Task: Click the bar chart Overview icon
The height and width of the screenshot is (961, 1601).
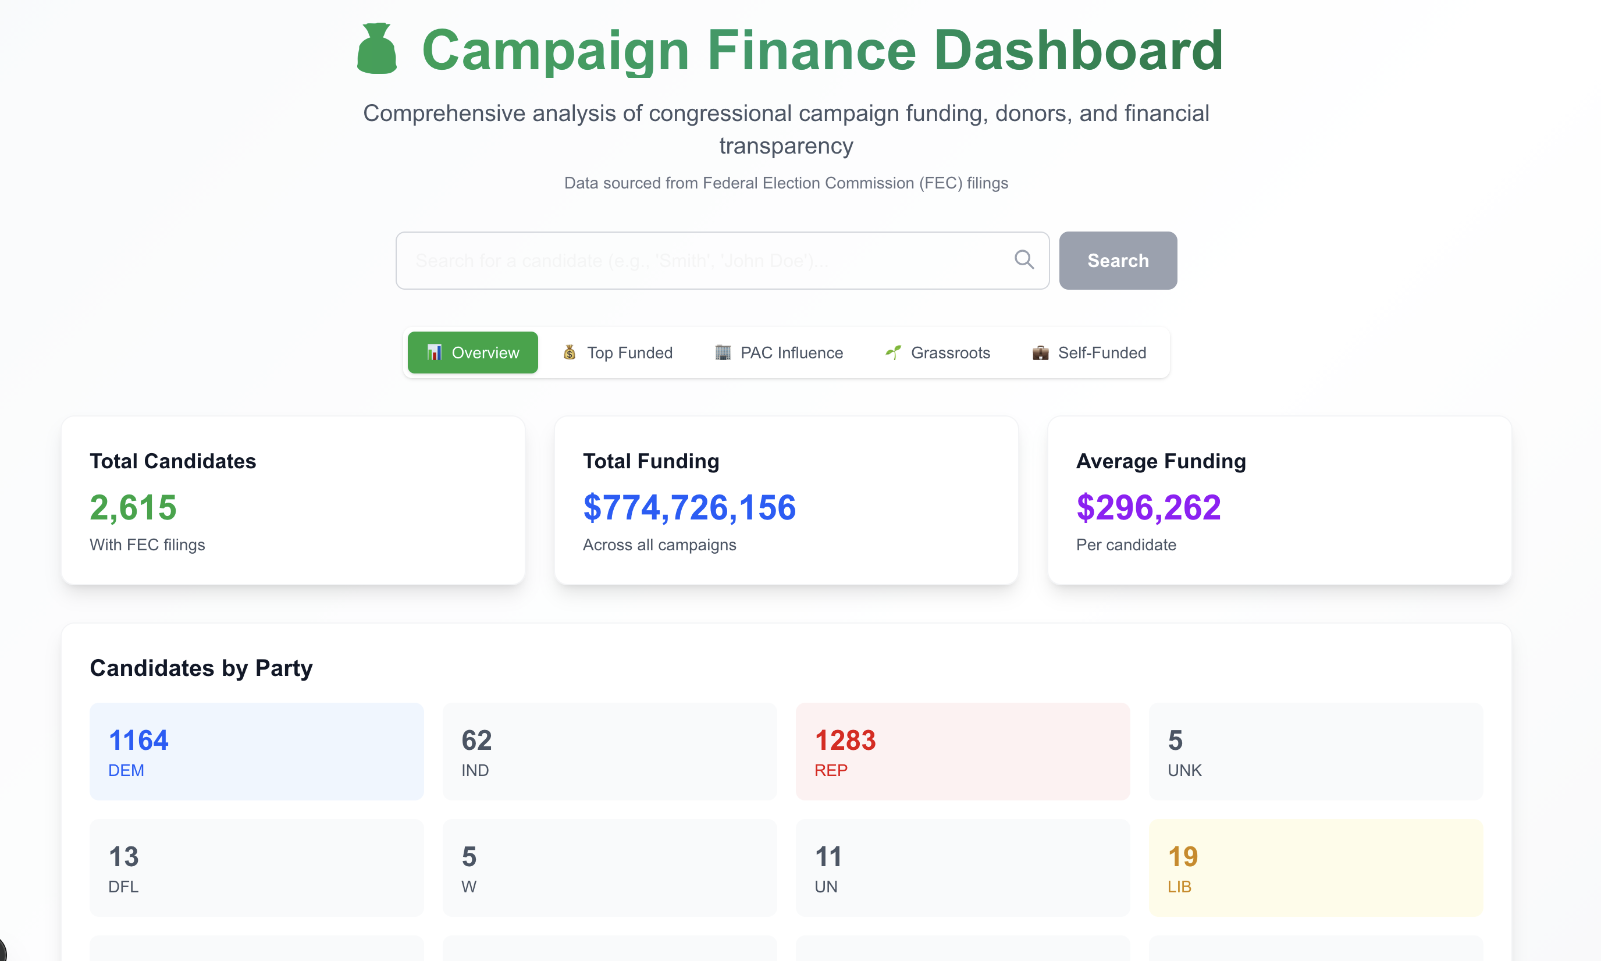Action: pos(434,353)
